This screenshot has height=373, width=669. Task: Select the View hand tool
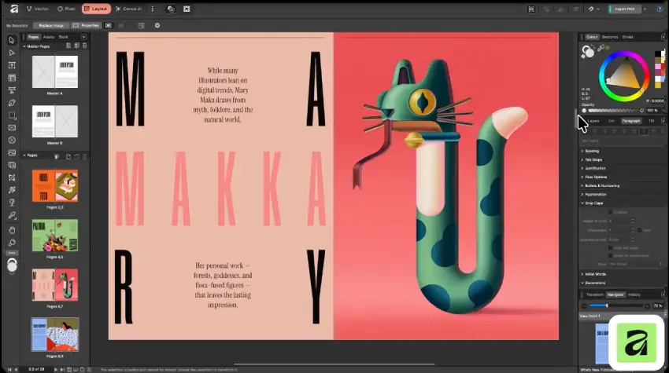pos(12,230)
